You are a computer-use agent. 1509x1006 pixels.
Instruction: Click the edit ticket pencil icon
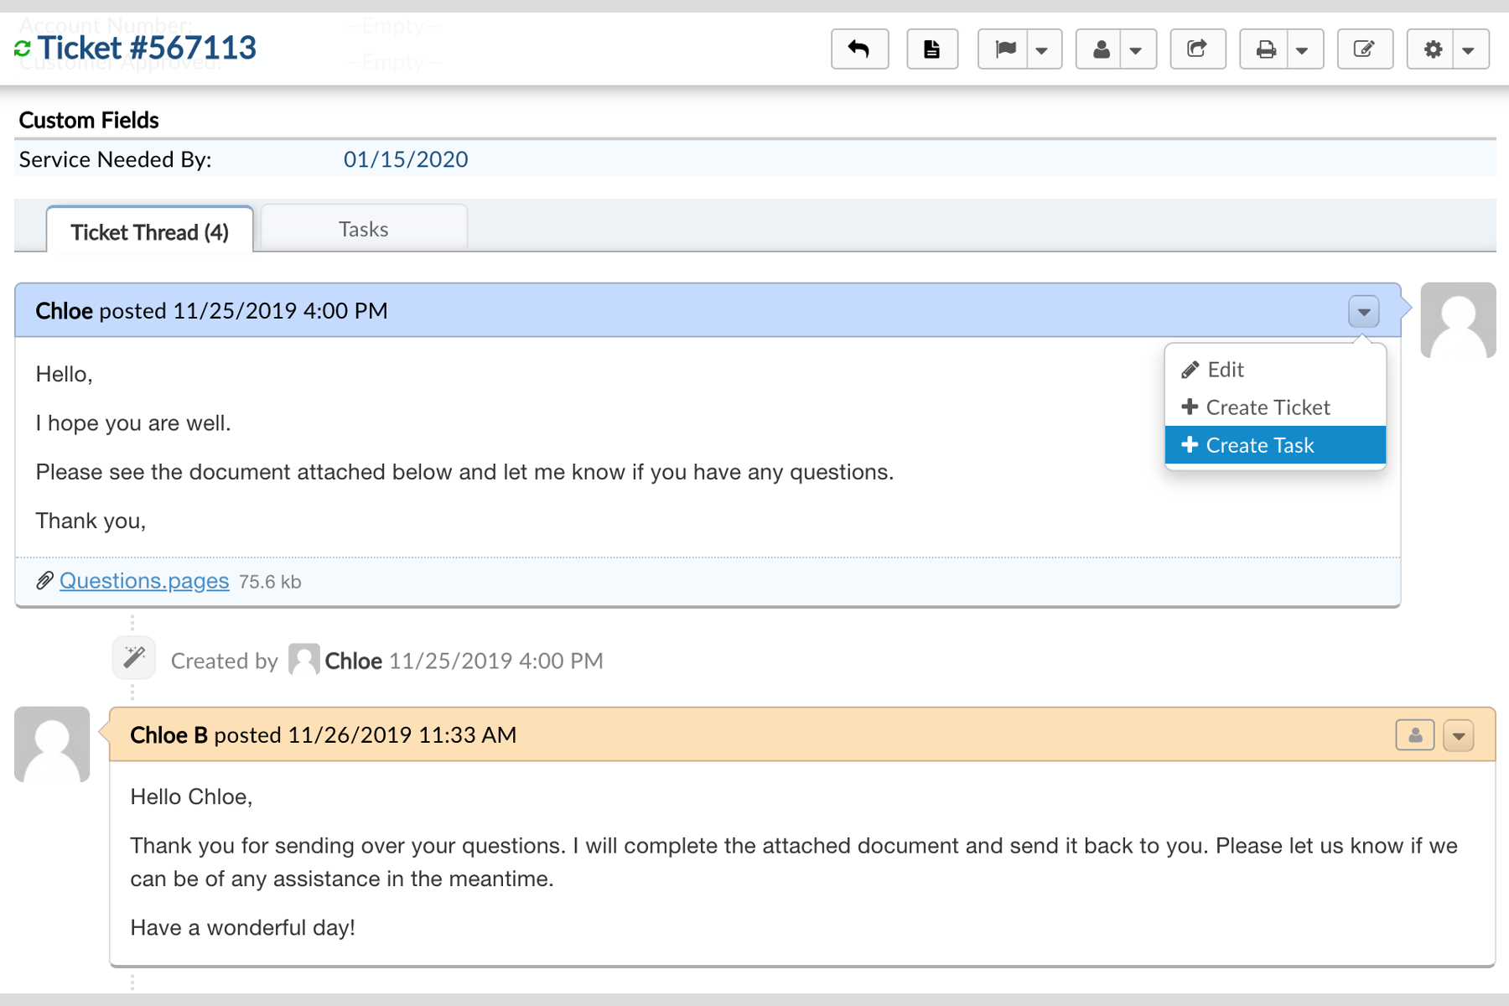click(x=1364, y=49)
